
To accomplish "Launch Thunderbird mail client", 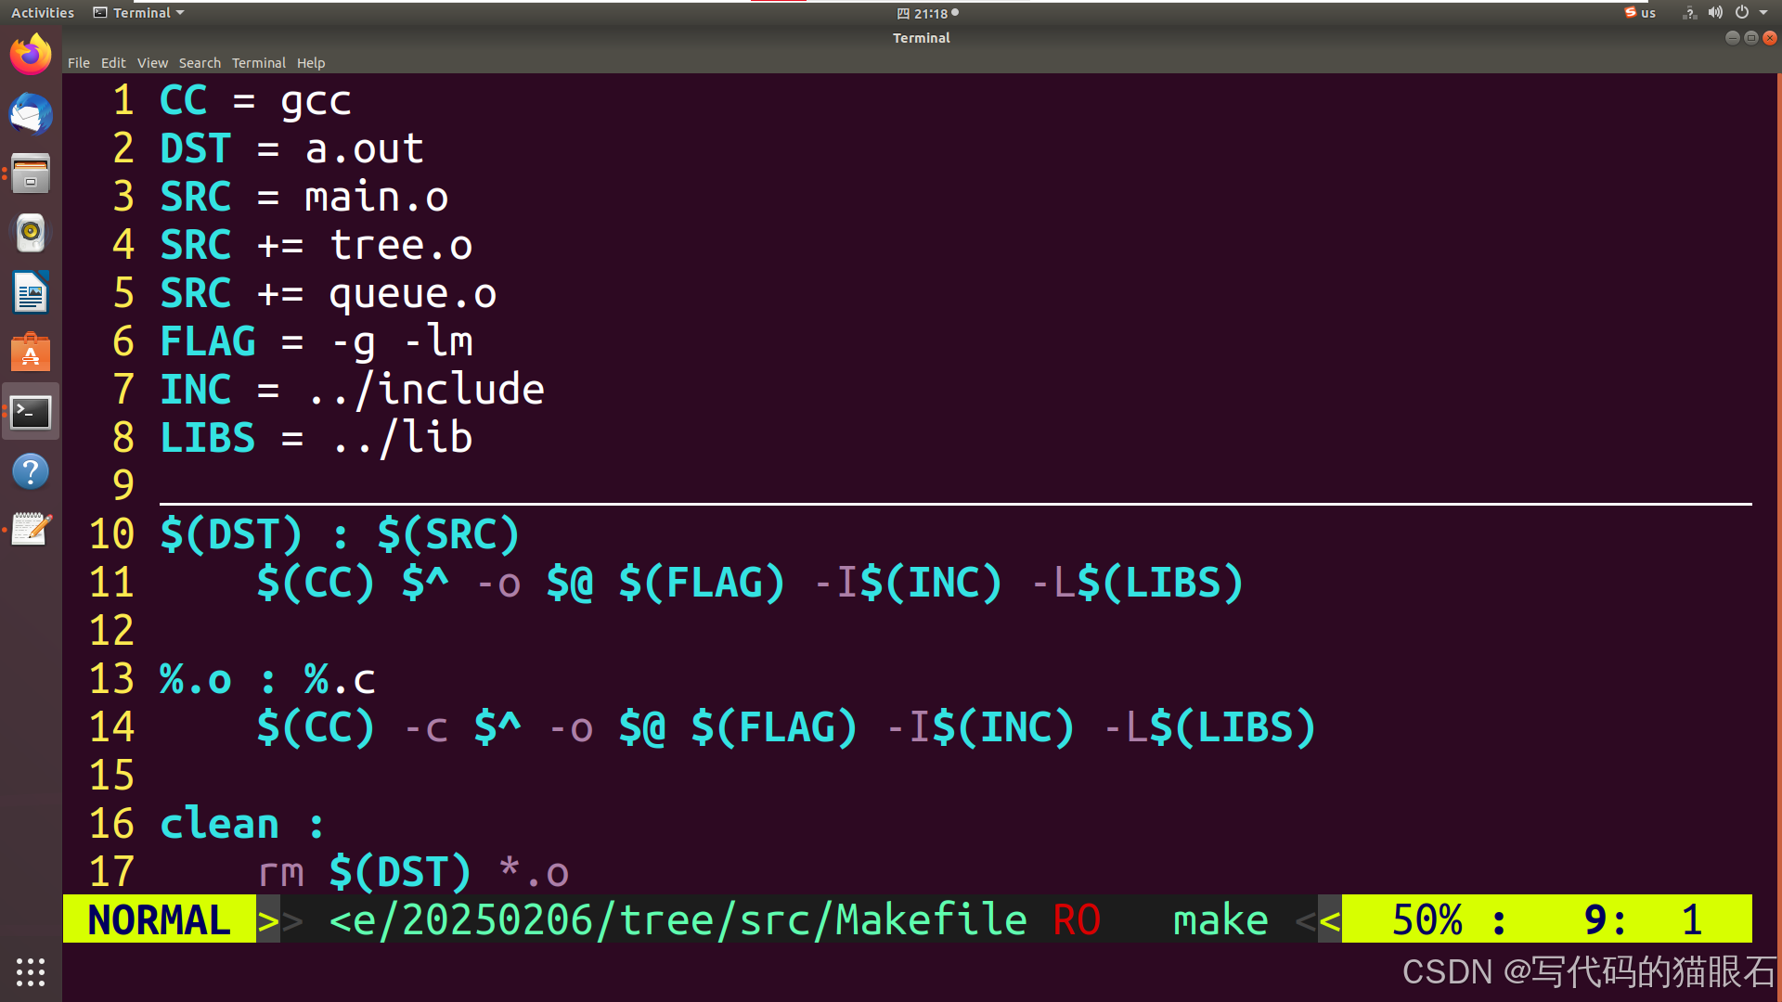I will click(31, 115).
